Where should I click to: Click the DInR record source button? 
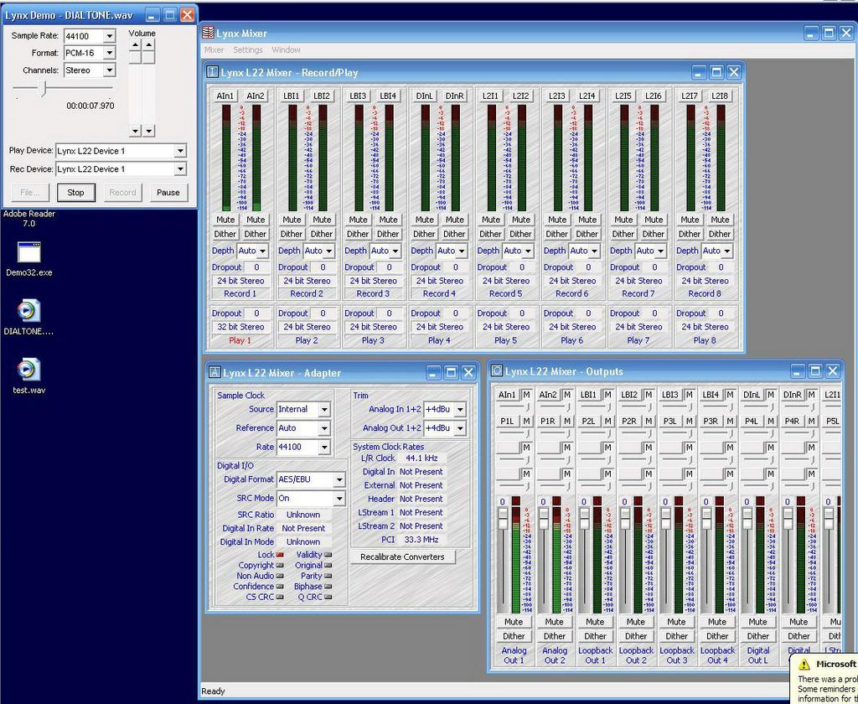click(454, 96)
